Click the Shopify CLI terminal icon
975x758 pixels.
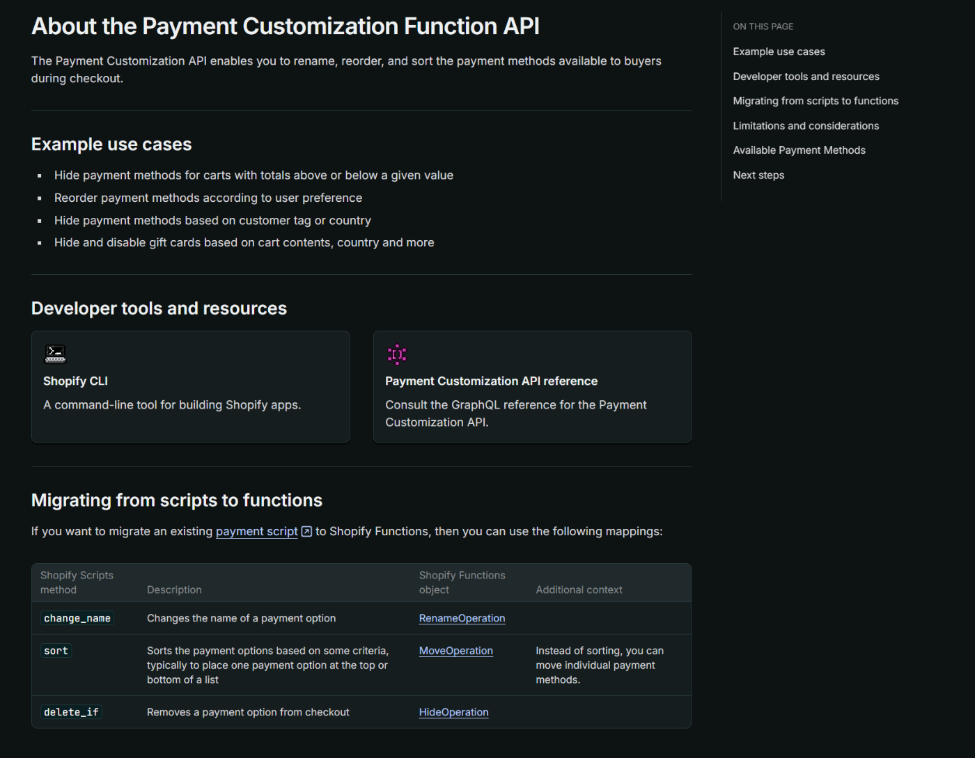pos(55,354)
